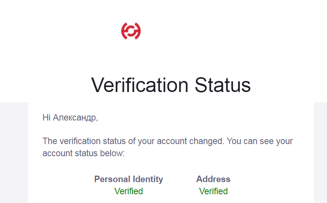Click the word "verification" in the message body

(x=80, y=141)
